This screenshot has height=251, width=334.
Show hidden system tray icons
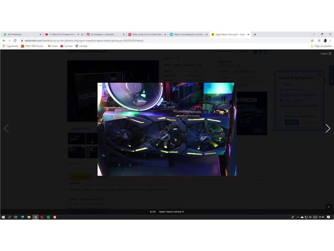coord(298,217)
